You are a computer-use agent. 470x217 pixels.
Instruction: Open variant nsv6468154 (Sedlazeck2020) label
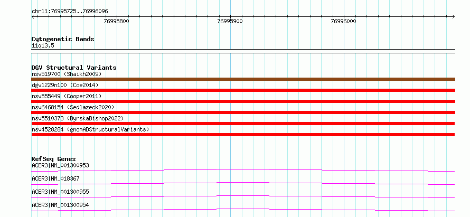click(73, 107)
